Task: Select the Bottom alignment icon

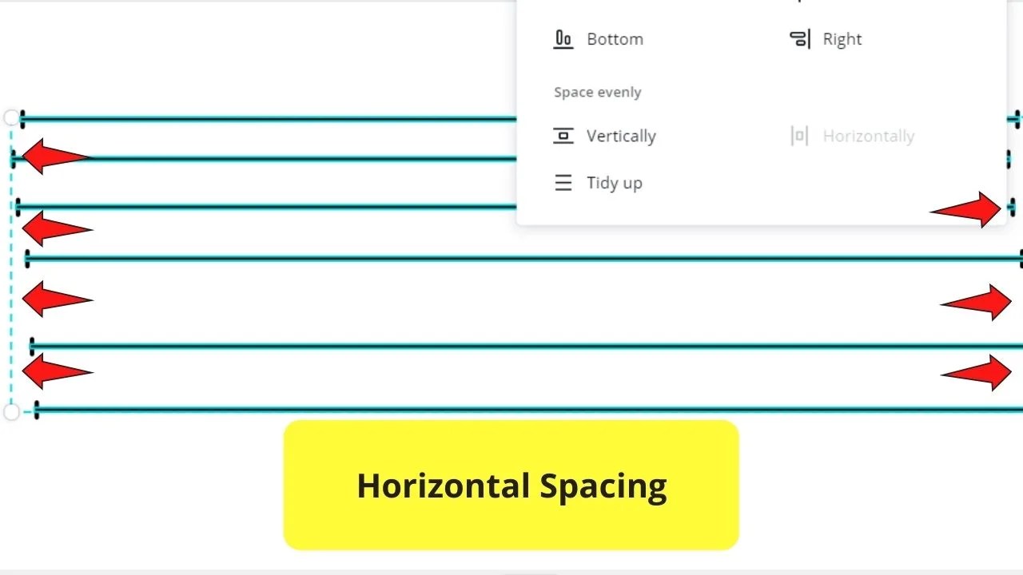Action: tap(563, 38)
